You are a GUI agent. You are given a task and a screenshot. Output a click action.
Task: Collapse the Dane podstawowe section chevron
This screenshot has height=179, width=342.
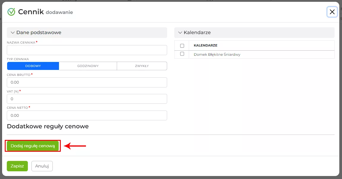[x=13, y=33]
